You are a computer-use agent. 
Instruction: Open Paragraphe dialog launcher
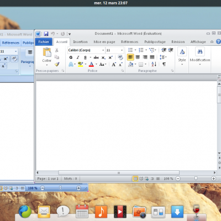[x=172, y=71]
